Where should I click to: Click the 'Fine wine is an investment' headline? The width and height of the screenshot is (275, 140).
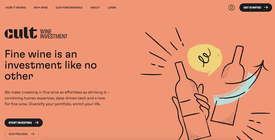click(51, 65)
